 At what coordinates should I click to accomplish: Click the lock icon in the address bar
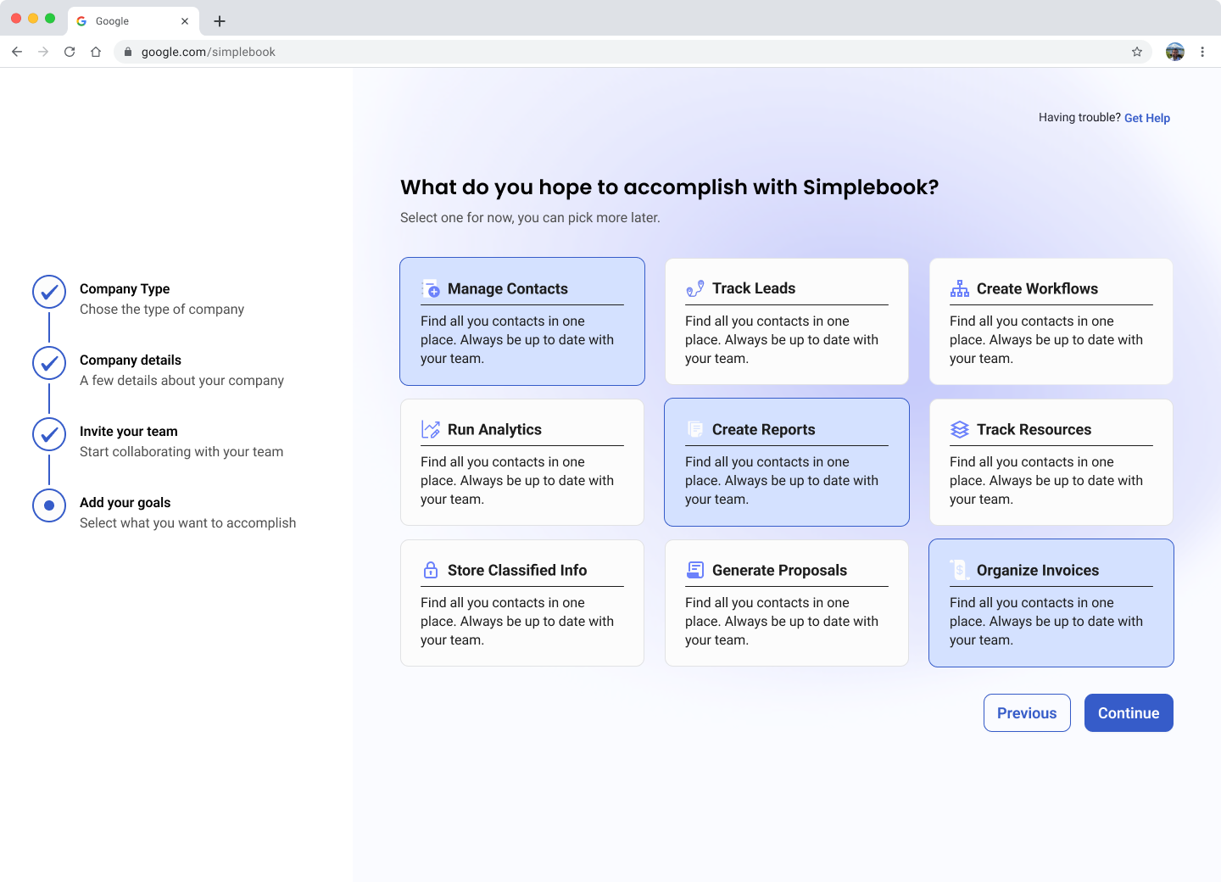point(128,52)
